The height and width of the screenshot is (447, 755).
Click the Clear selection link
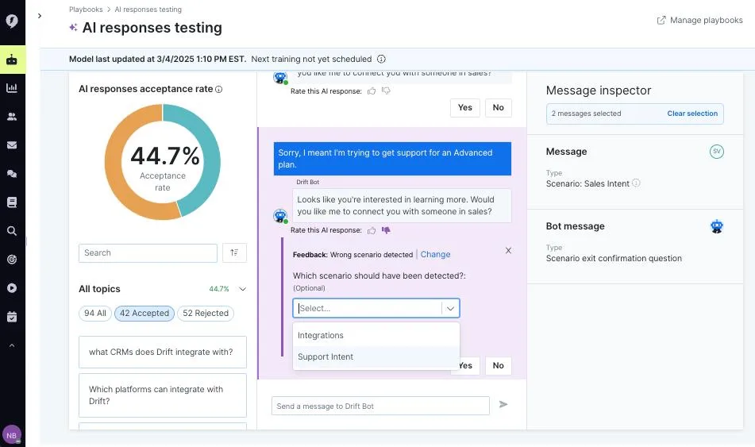pyautogui.click(x=692, y=114)
